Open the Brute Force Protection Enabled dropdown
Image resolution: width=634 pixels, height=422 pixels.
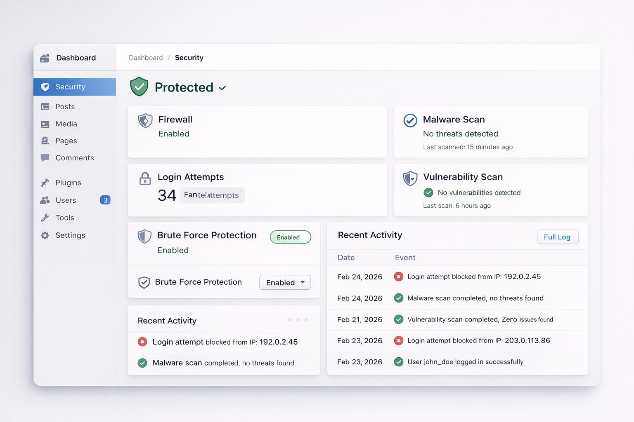point(285,282)
